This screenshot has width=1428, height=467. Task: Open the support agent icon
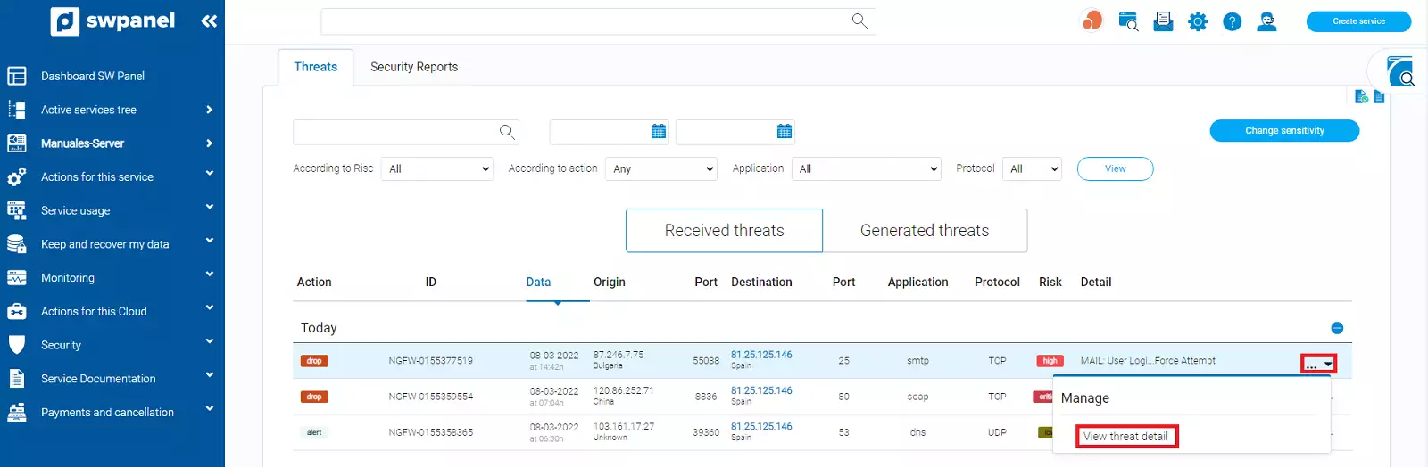[x=1266, y=21]
